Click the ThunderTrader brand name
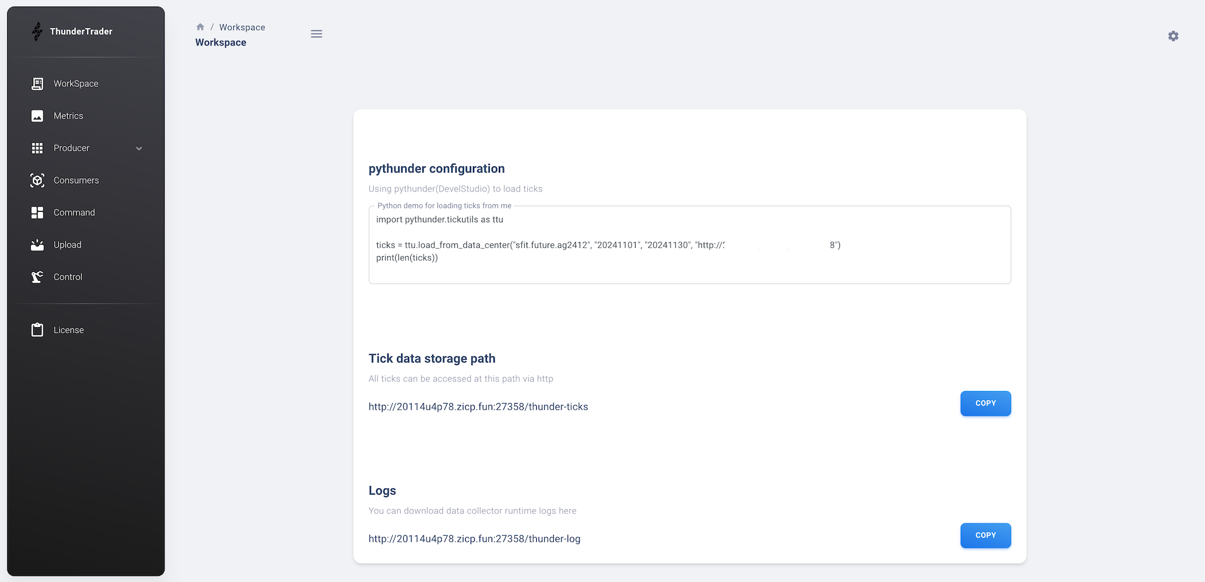 (x=81, y=31)
